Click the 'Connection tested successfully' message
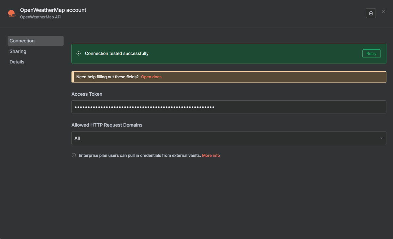The width and height of the screenshot is (393, 239). point(117,54)
